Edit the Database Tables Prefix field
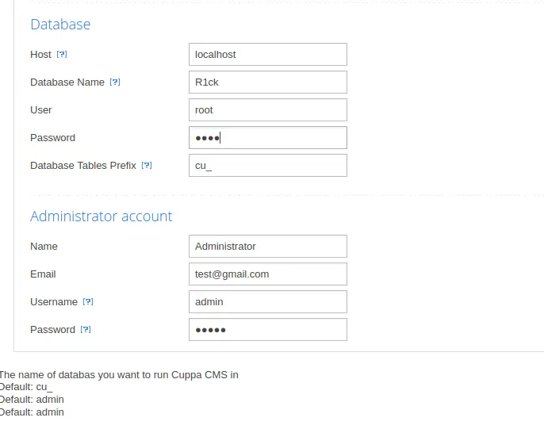This screenshot has height=429, width=544. [267, 166]
